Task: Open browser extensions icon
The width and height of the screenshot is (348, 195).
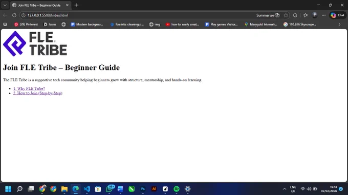Action: (295, 15)
